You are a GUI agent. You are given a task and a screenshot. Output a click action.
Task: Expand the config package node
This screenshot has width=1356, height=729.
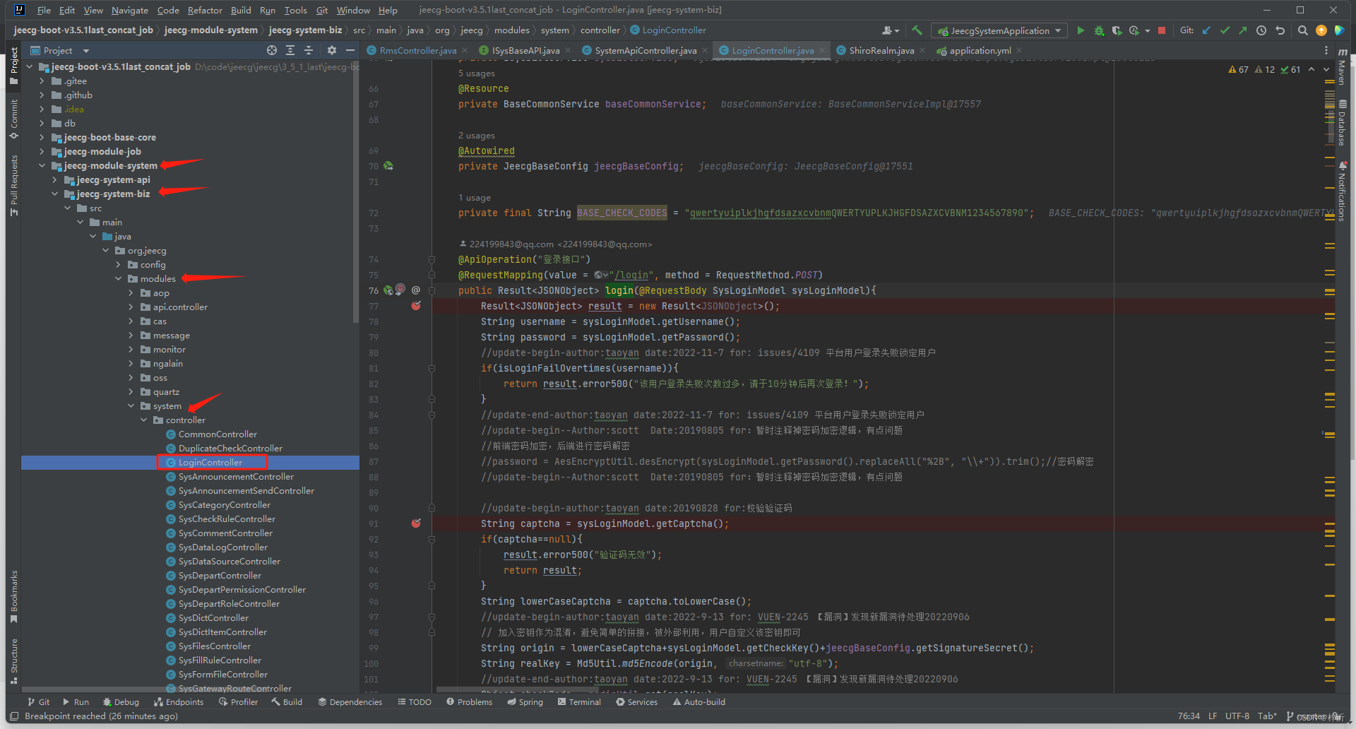(x=118, y=265)
